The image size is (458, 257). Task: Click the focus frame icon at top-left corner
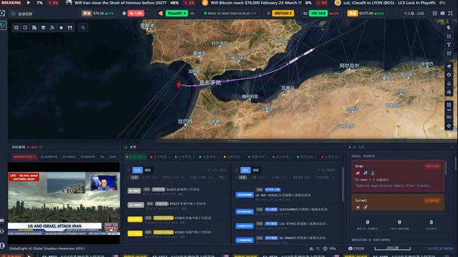[3, 14]
